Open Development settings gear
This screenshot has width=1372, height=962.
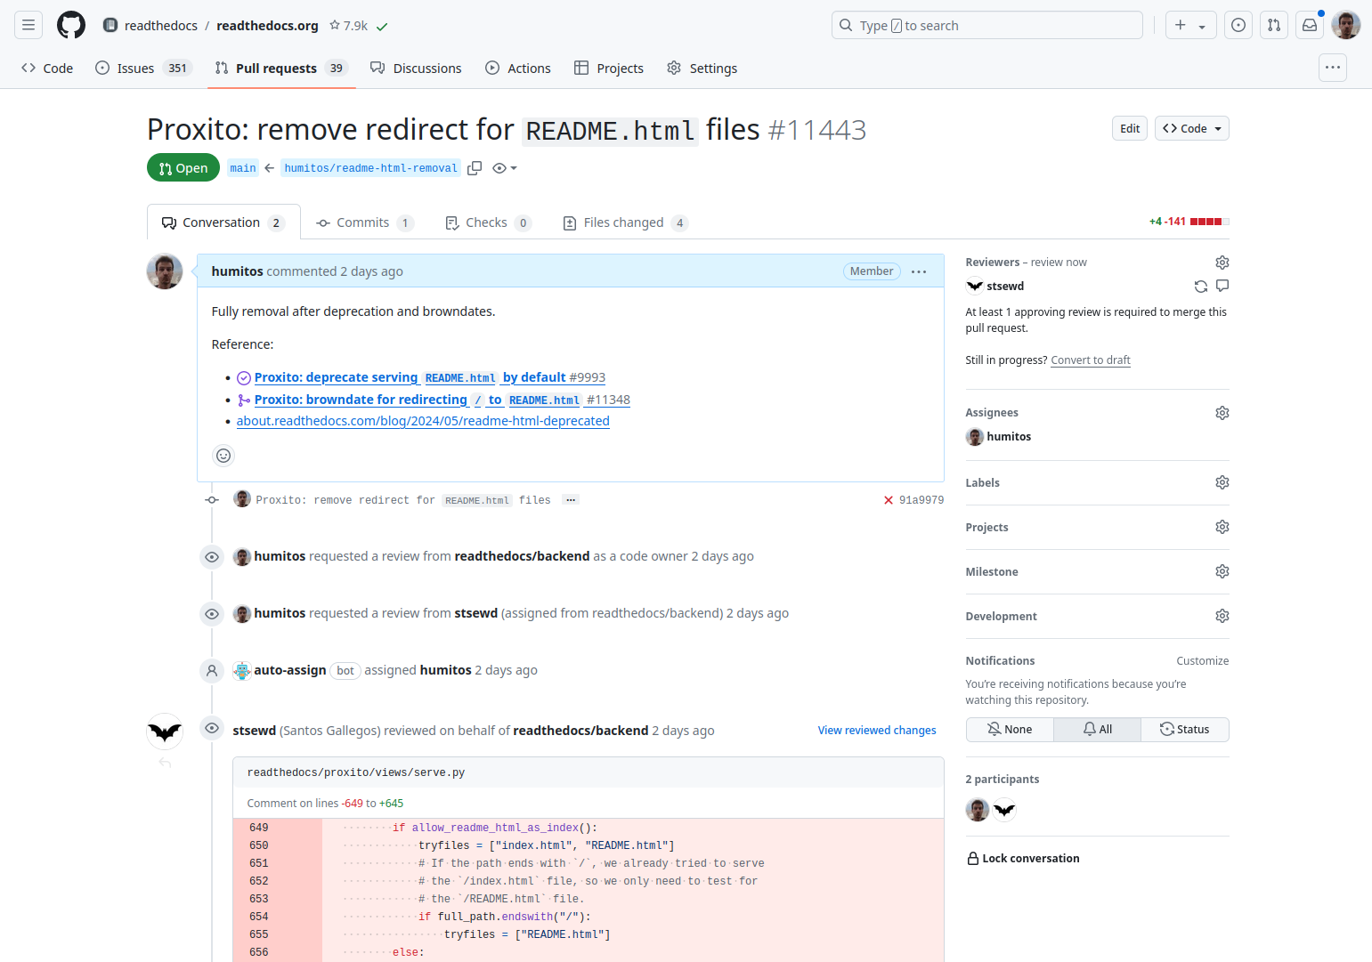tap(1222, 616)
